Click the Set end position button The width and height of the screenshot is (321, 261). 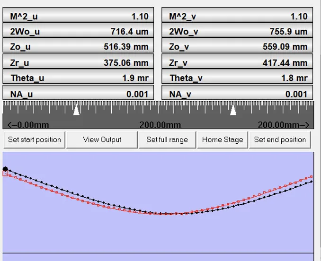tap(280, 139)
